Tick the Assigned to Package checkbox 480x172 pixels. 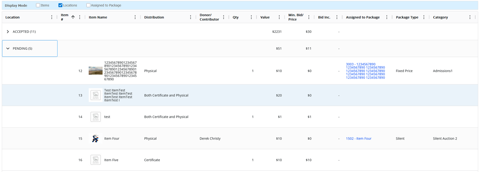click(89, 5)
